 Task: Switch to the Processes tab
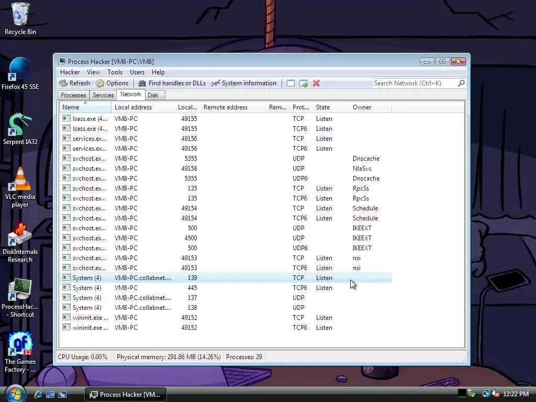pos(73,95)
